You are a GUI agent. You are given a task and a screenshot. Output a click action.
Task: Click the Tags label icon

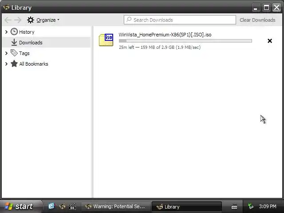point(14,53)
